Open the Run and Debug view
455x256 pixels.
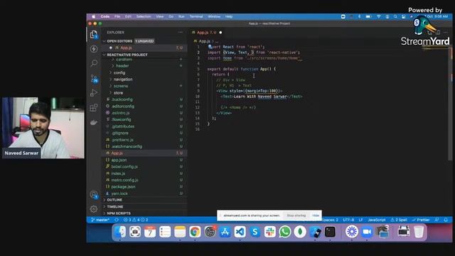(x=93, y=93)
